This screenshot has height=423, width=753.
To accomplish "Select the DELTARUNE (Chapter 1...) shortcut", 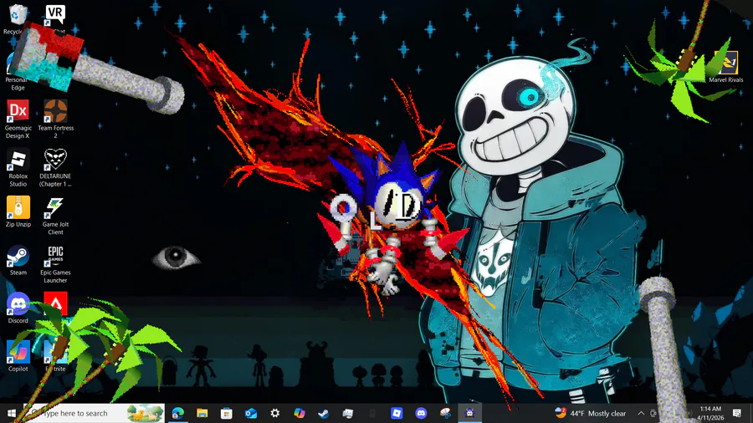I will (55, 167).
